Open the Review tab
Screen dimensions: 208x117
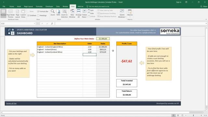click(x=65, y=6)
